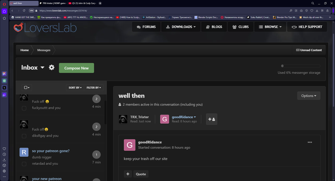Open Opera sidebar settings gear
This screenshot has width=335, height=181.
tap(4, 171)
